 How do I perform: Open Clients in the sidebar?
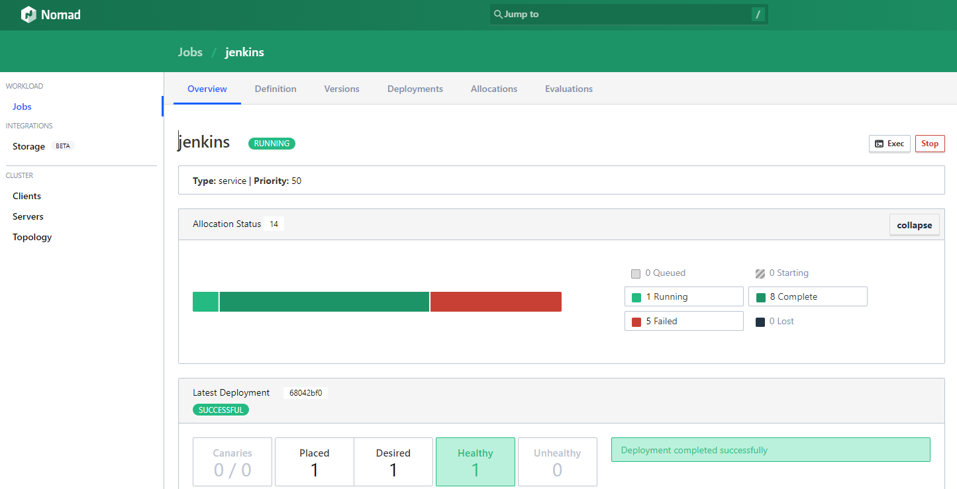coord(26,196)
